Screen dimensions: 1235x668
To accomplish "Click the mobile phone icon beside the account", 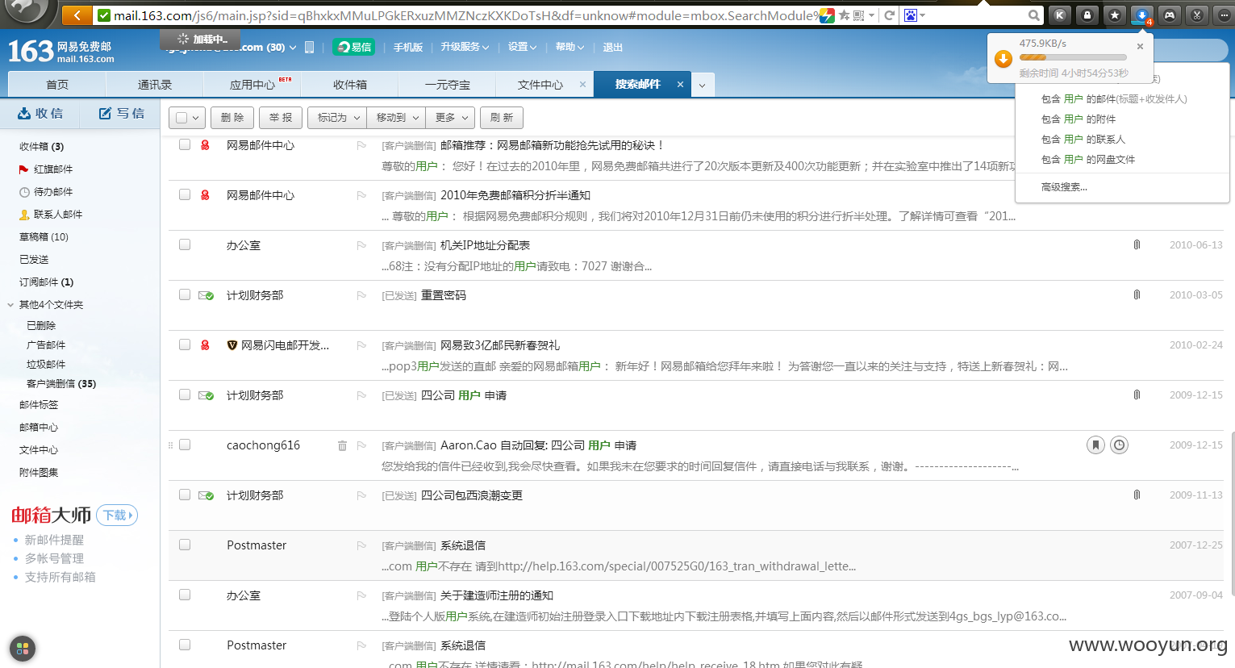I will (x=309, y=48).
